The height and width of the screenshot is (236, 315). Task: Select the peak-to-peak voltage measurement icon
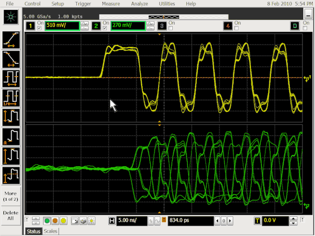[11, 117]
